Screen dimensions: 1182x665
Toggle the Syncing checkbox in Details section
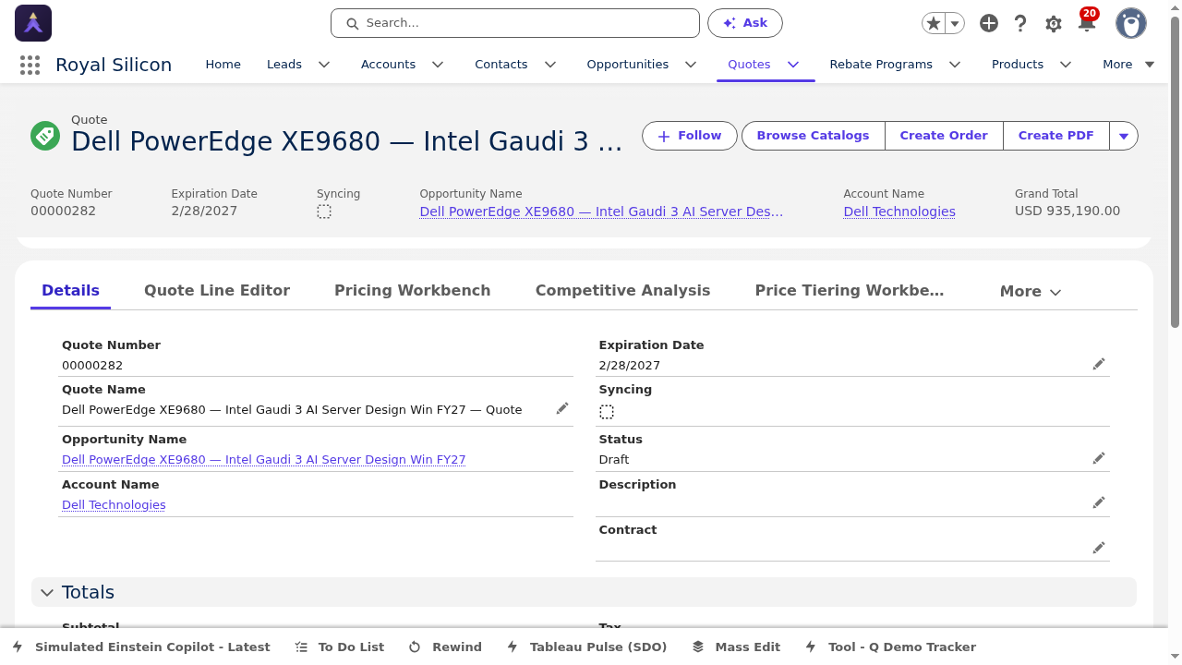607,412
